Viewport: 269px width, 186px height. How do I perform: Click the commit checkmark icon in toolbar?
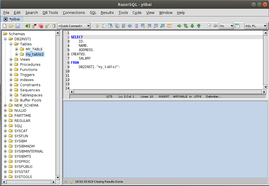click(x=209, y=26)
